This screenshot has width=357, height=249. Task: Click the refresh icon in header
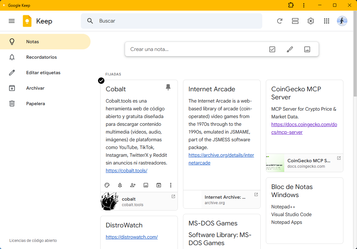pyautogui.click(x=280, y=21)
